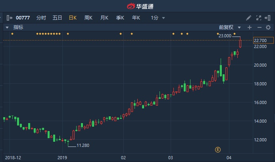The image size is (275, 162).
Task: Click the 22.000 price axis label
Action: point(260,46)
